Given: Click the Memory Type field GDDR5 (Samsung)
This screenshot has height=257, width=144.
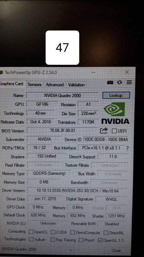Looking at the screenshot, I should coord(49,173).
